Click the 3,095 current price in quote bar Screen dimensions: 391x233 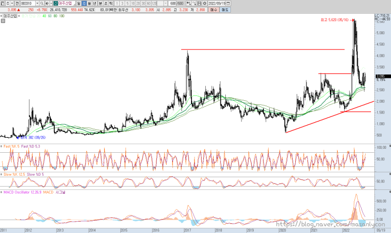tap(12, 10)
